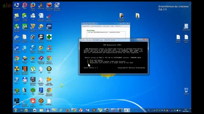
Task: Click the Windows Start button
Action: (x=16, y=110)
